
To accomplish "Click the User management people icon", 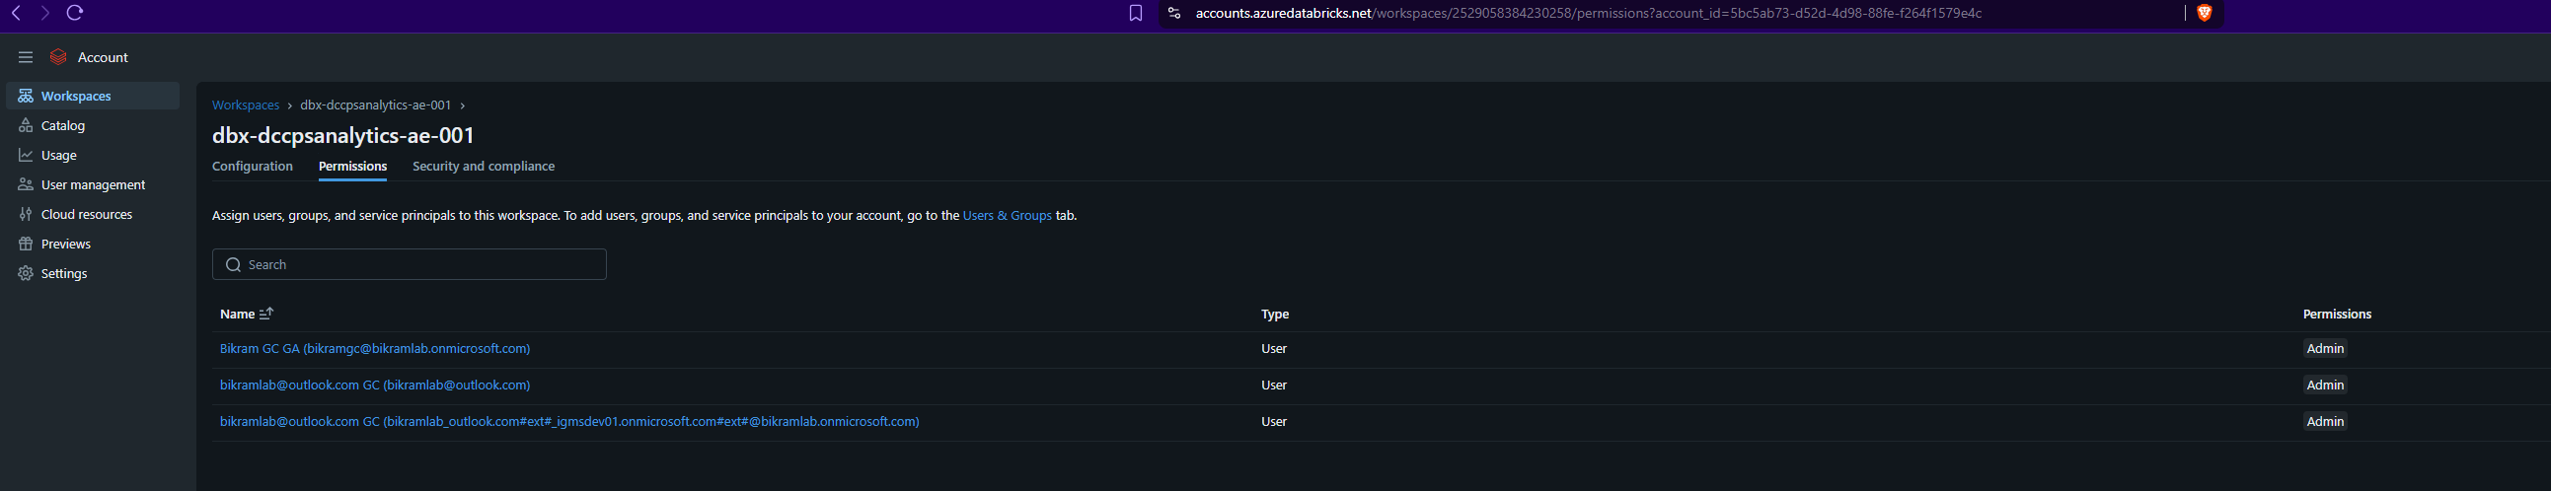I will [26, 185].
